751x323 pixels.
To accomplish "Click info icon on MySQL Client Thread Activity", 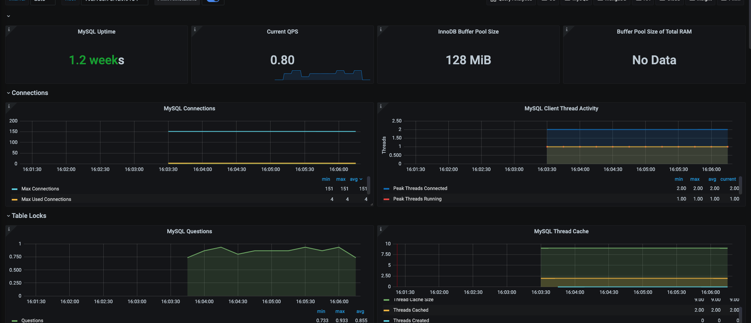I will [x=381, y=106].
